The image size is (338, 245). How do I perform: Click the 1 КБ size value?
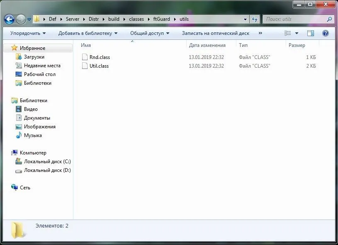click(311, 57)
